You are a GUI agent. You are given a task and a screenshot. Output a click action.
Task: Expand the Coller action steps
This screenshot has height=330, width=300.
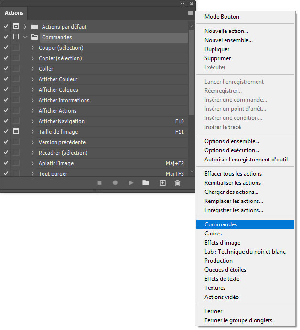[x=32, y=69]
